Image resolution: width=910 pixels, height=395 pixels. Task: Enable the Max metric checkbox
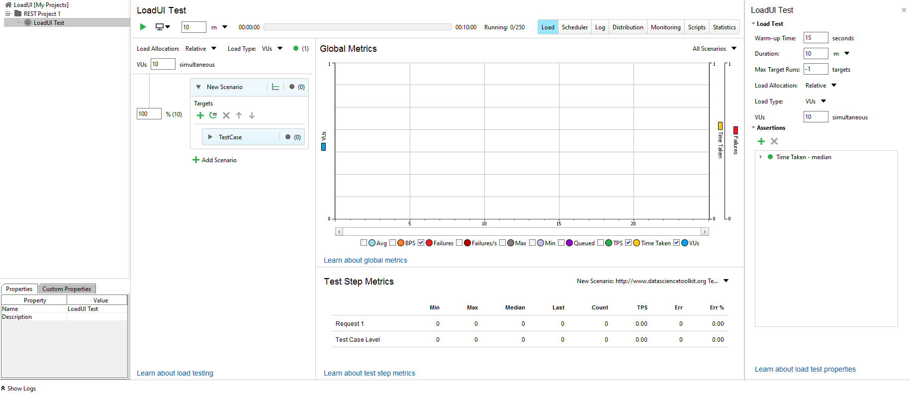point(503,243)
